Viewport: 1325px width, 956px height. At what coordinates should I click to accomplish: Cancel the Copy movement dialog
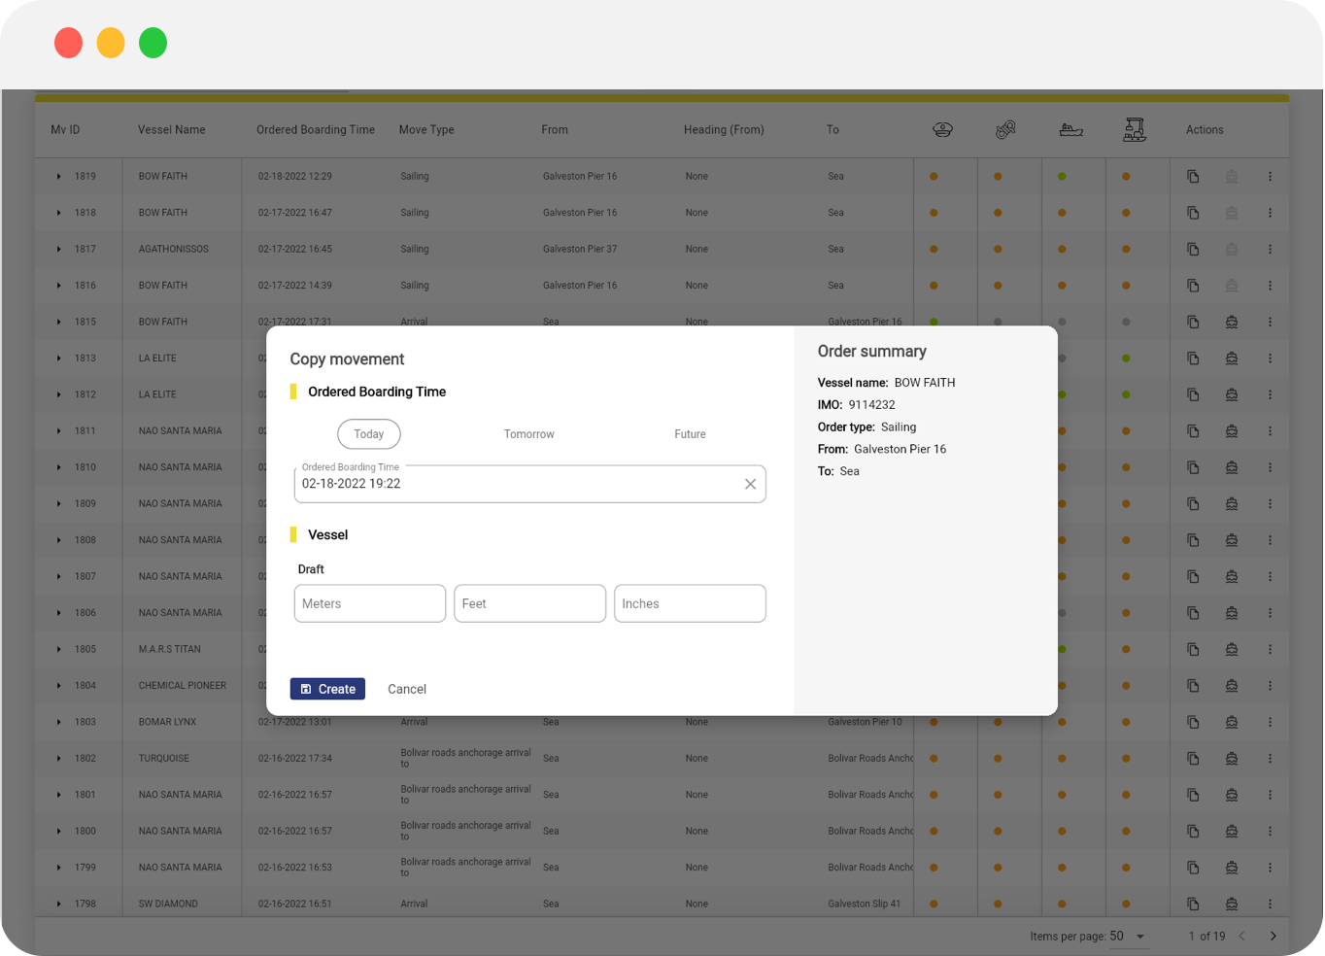(x=406, y=689)
